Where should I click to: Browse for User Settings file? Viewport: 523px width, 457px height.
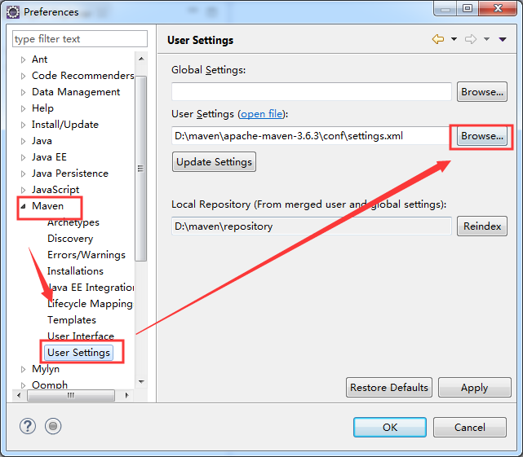tap(482, 136)
